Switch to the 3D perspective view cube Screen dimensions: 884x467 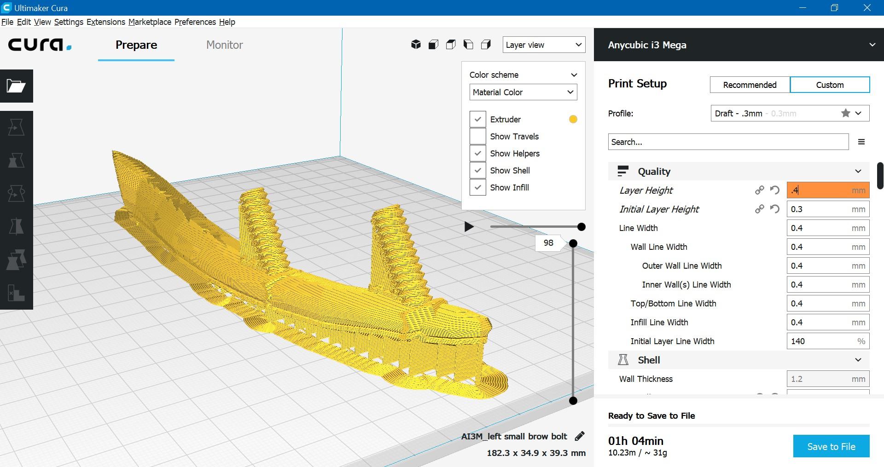[x=416, y=45]
